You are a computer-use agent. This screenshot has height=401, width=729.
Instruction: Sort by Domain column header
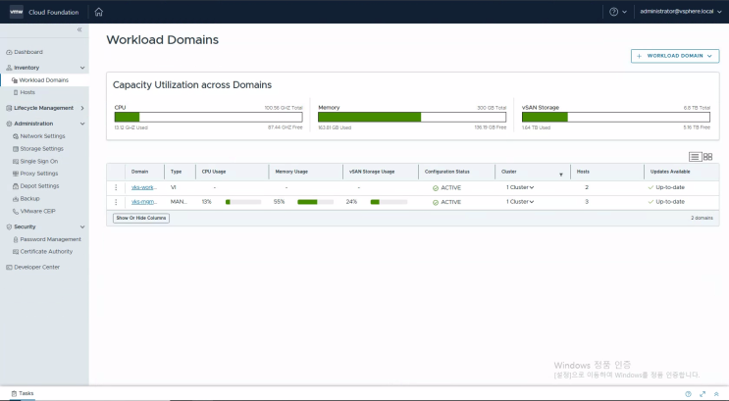(139, 172)
